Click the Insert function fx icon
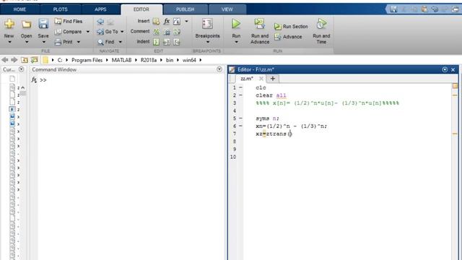462x260 pixels. [167, 21]
